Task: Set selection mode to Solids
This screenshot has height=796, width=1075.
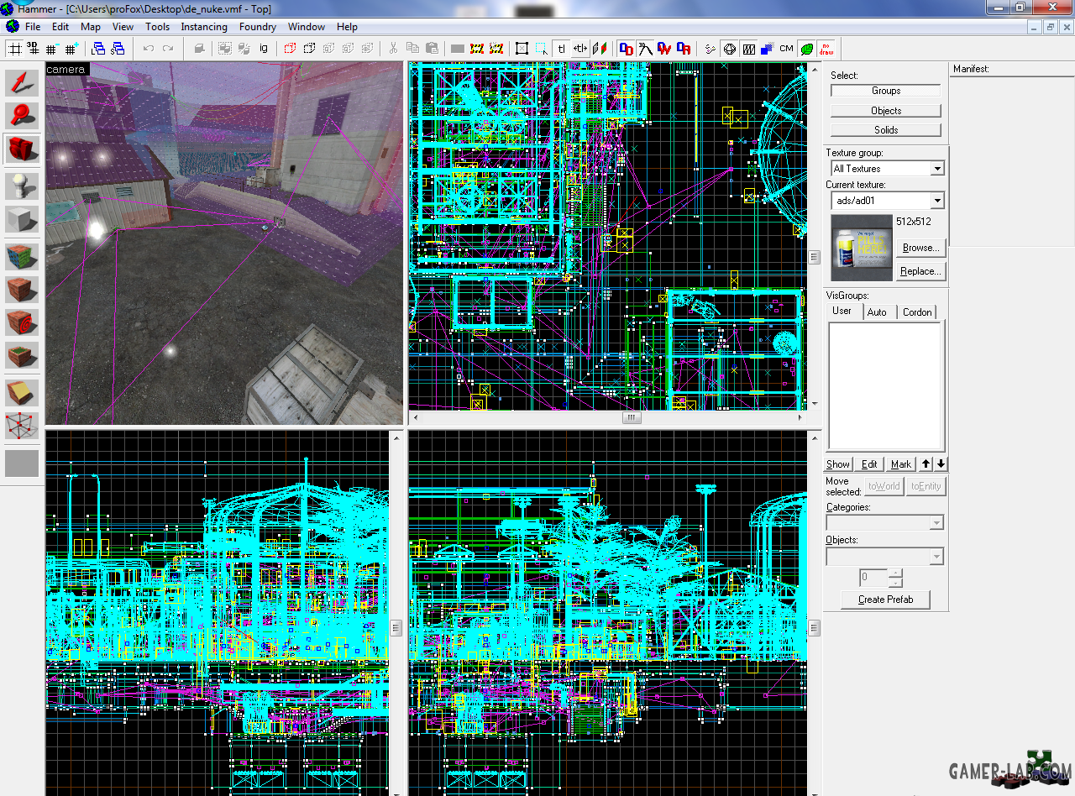Action: (886, 130)
